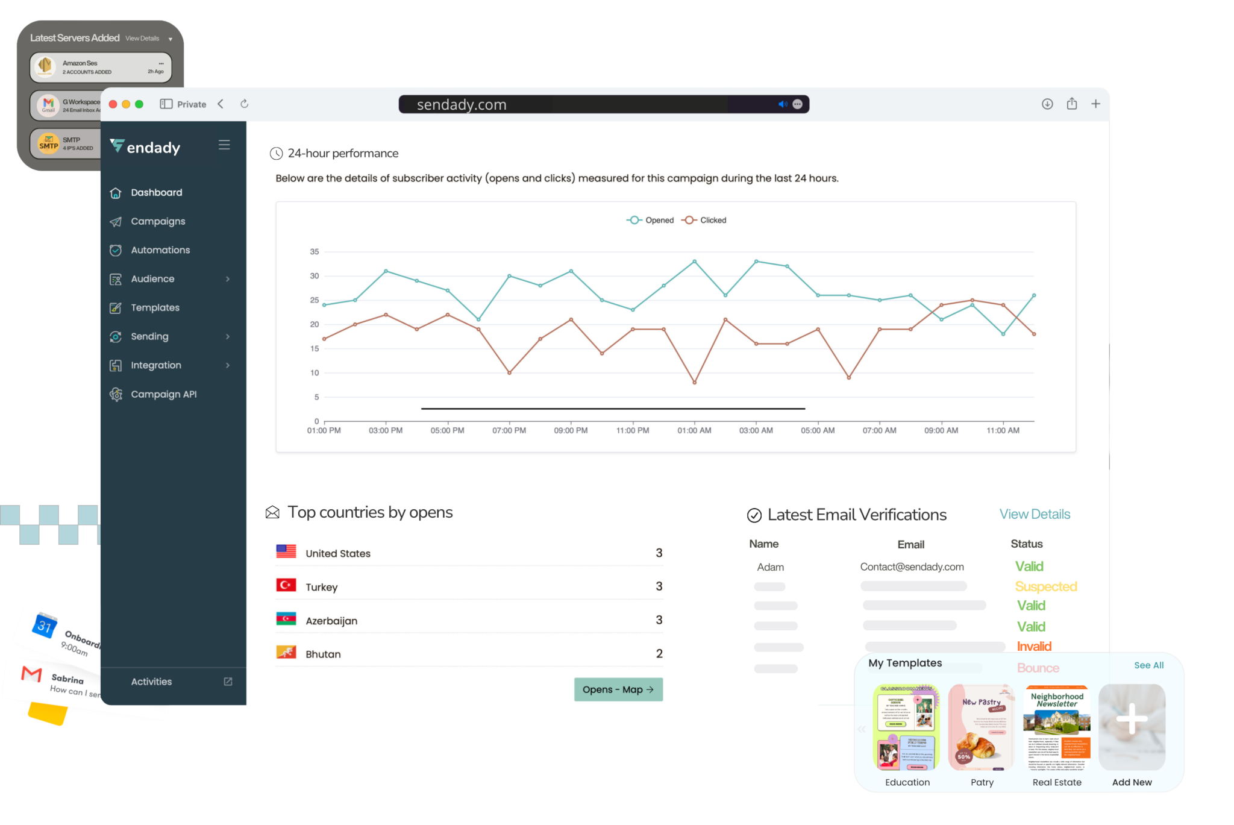Viewport: 1234px width, 825px height.
Task: Click the Dashboard home icon
Action: coord(116,193)
